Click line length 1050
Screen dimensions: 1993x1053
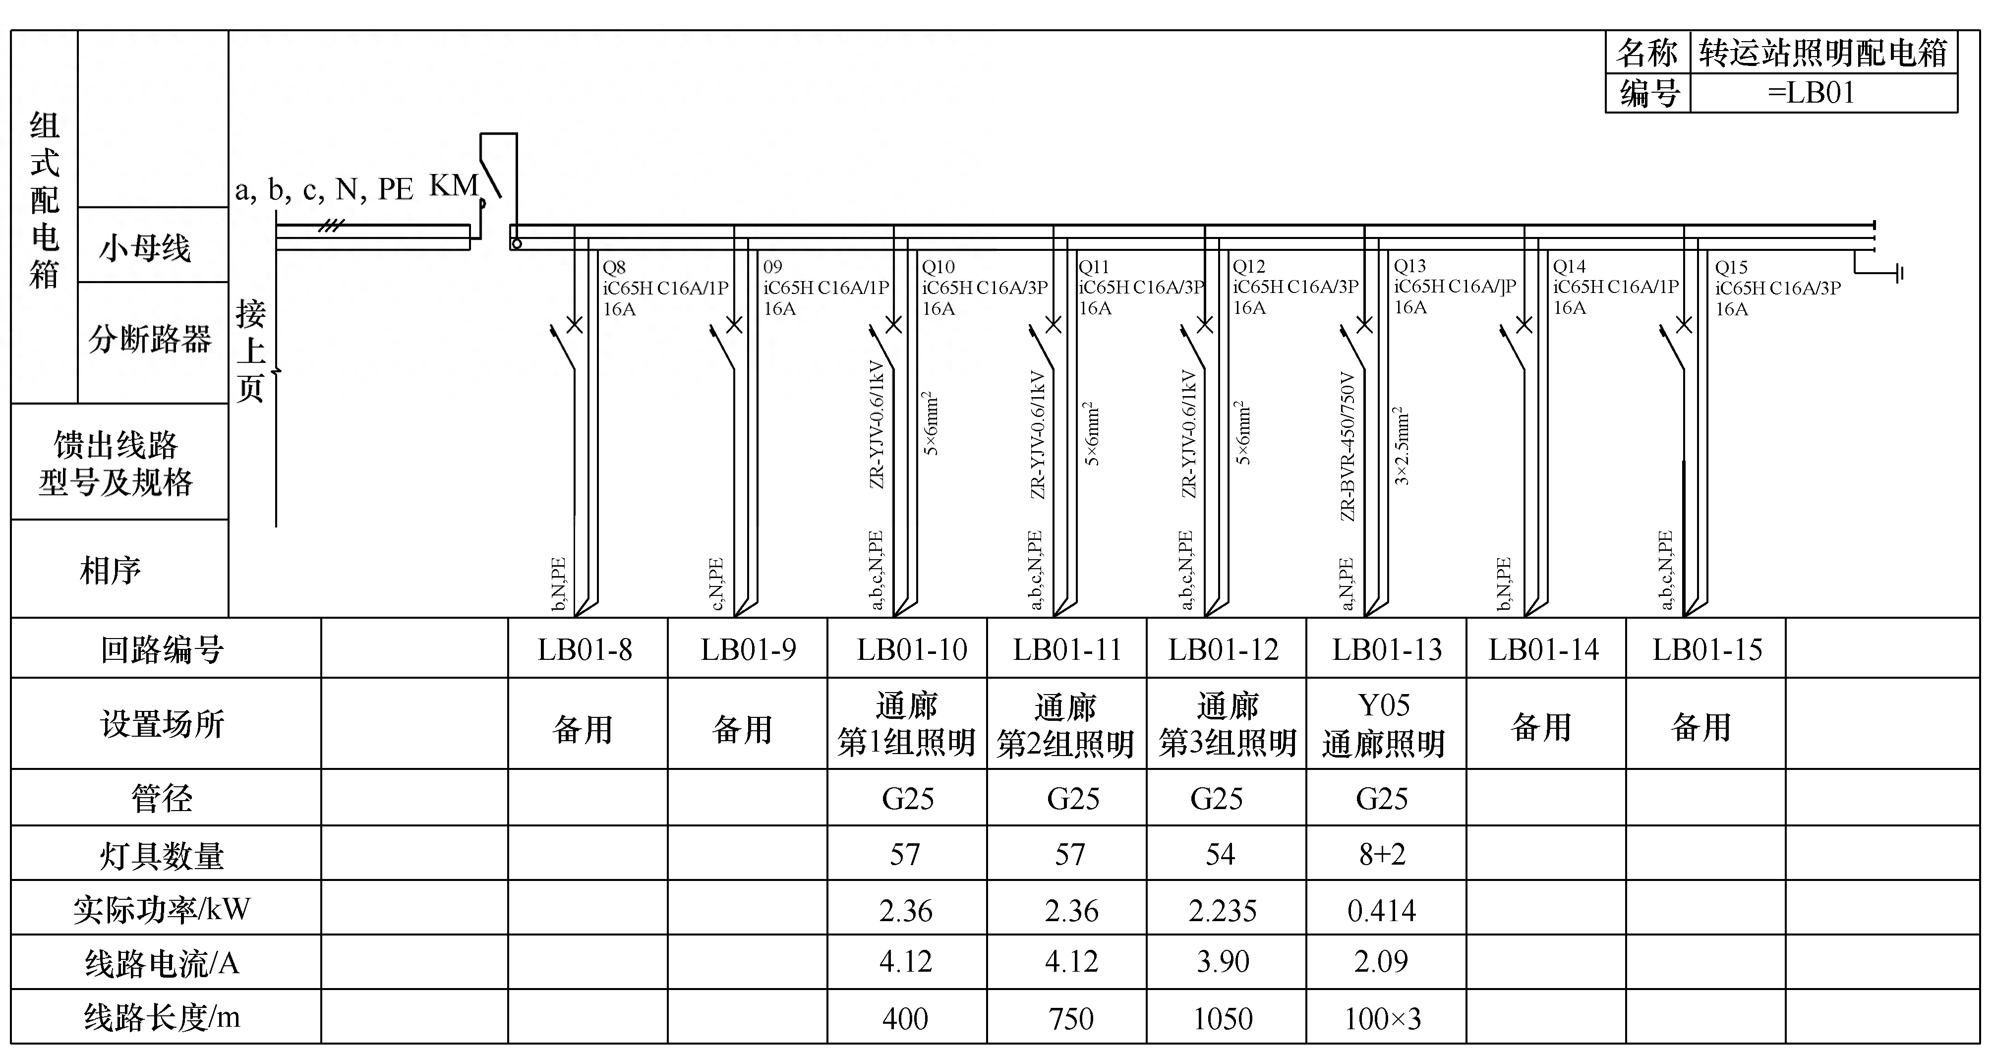point(1223,1019)
